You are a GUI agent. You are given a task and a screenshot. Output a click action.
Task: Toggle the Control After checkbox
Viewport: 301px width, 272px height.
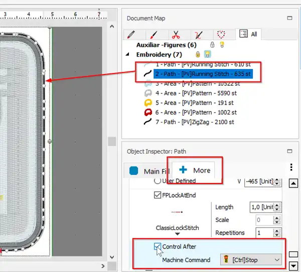158,246
